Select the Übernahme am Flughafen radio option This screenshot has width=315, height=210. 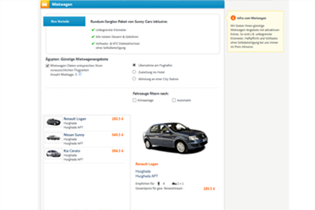(134, 65)
